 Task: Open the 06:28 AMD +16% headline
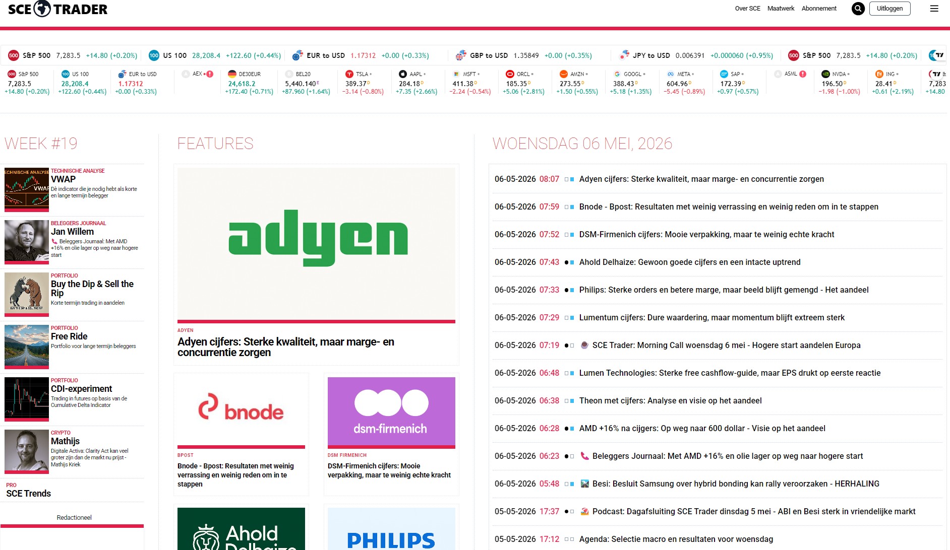pyautogui.click(x=702, y=428)
